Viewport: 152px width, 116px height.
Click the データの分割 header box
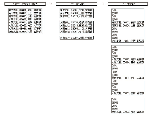coord(76,4)
